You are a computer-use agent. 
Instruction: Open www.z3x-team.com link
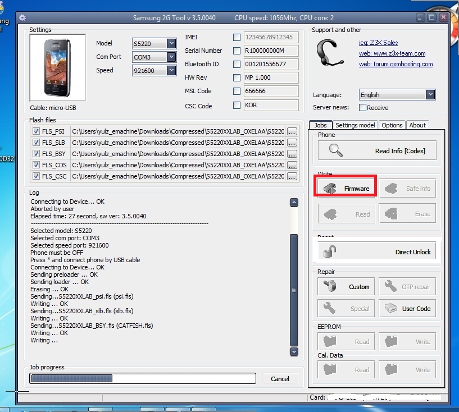pos(392,53)
